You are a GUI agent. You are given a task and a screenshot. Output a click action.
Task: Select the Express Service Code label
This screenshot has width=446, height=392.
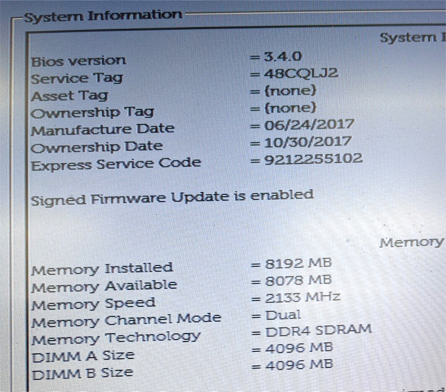click(x=116, y=165)
